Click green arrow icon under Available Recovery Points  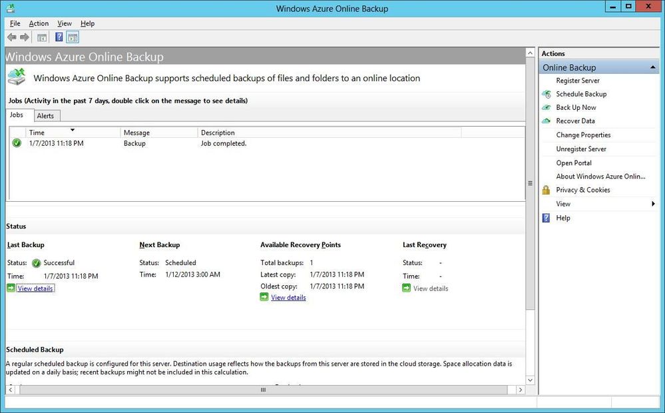pos(264,297)
